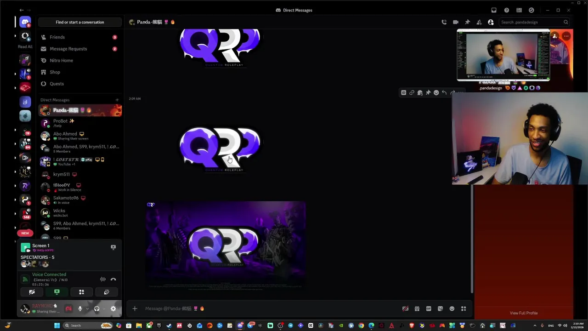Disconnect from the voice channel
Viewport: 588px width, 331px height.
click(x=113, y=279)
